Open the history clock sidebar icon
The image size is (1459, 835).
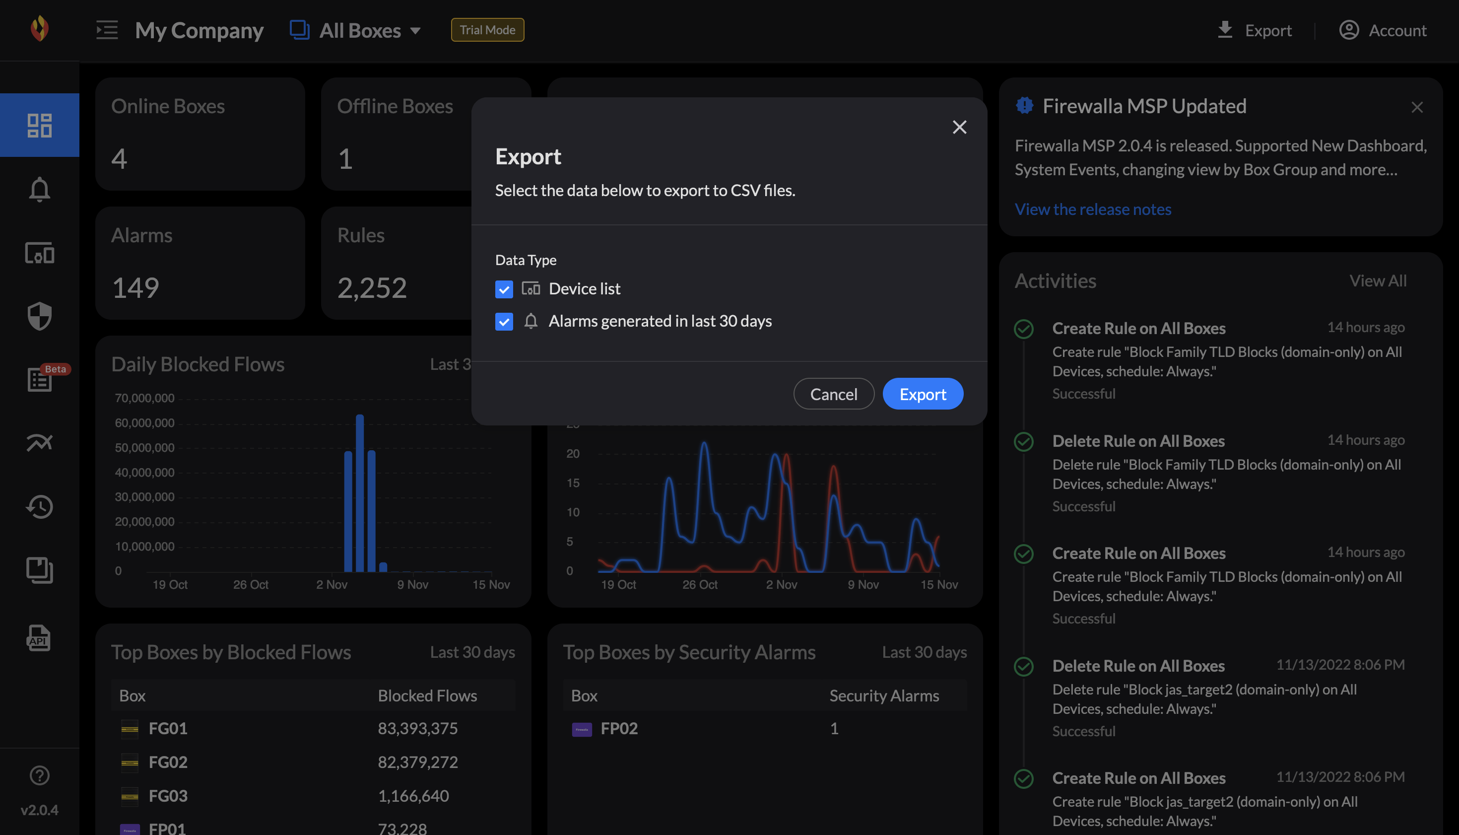(x=40, y=506)
